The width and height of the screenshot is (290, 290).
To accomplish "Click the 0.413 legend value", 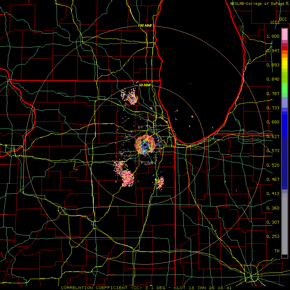I will coord(273,194).
